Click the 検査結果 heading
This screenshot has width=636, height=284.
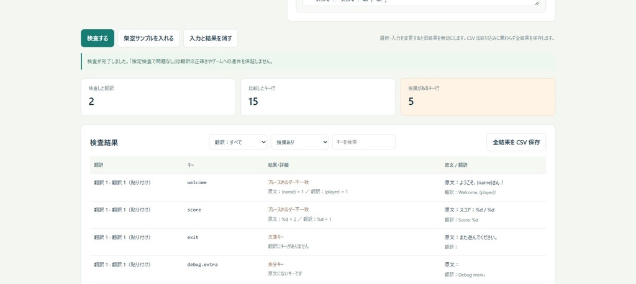104,143
